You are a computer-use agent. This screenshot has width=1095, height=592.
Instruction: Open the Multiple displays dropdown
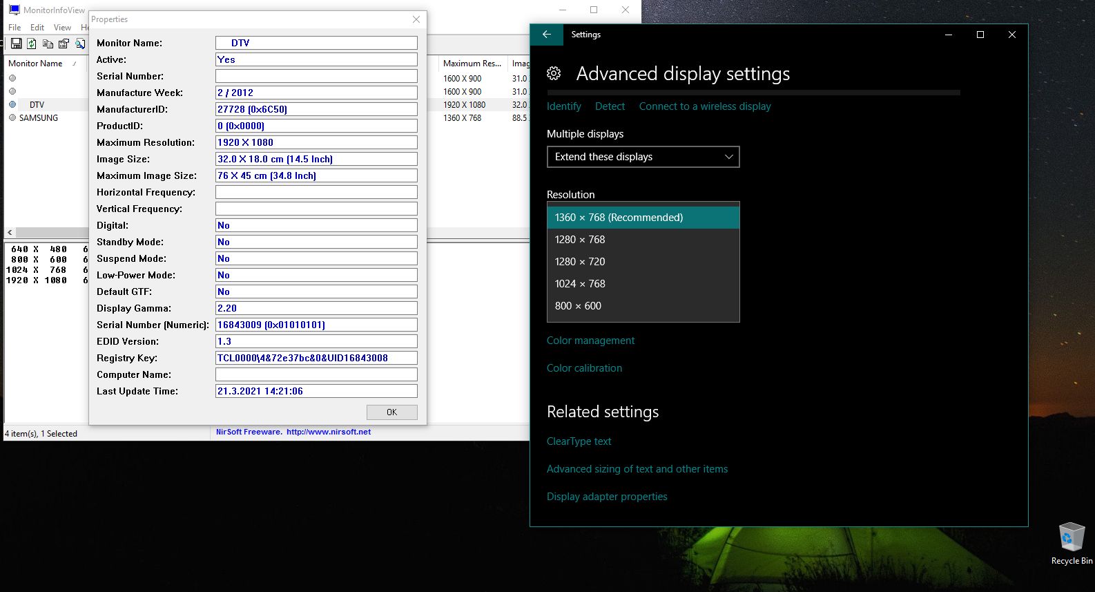643,157
